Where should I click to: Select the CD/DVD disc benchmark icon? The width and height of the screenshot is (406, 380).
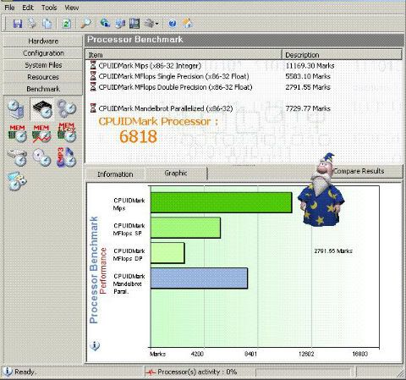point(41,157)
